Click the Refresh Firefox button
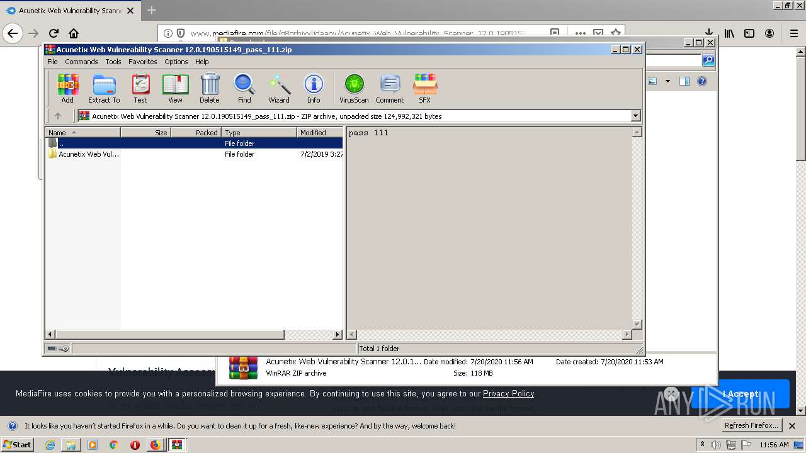The width and height of the screenshot is (806, 453). pyautogui.click(x=751, y=425)
